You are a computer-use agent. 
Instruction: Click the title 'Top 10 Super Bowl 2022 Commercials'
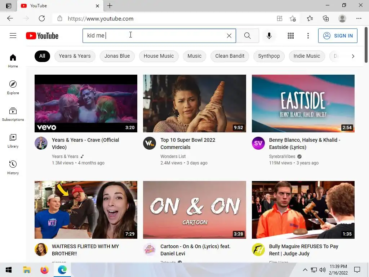click(188, 144)
